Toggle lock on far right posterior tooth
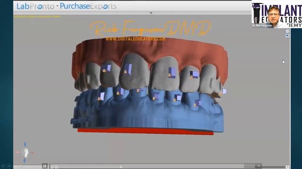This screenshot has height=169, width=302. click(220, 94)
